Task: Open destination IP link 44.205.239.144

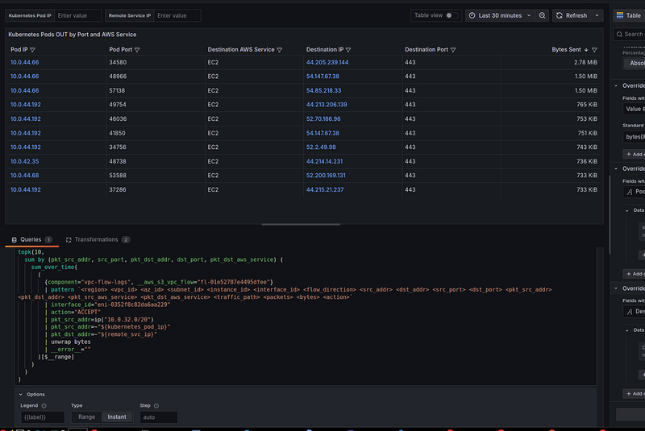Action: coord(327,63)
